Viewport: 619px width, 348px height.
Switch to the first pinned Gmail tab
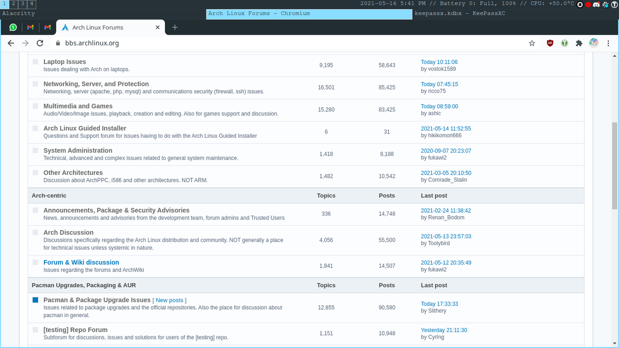tap(30, 28)
